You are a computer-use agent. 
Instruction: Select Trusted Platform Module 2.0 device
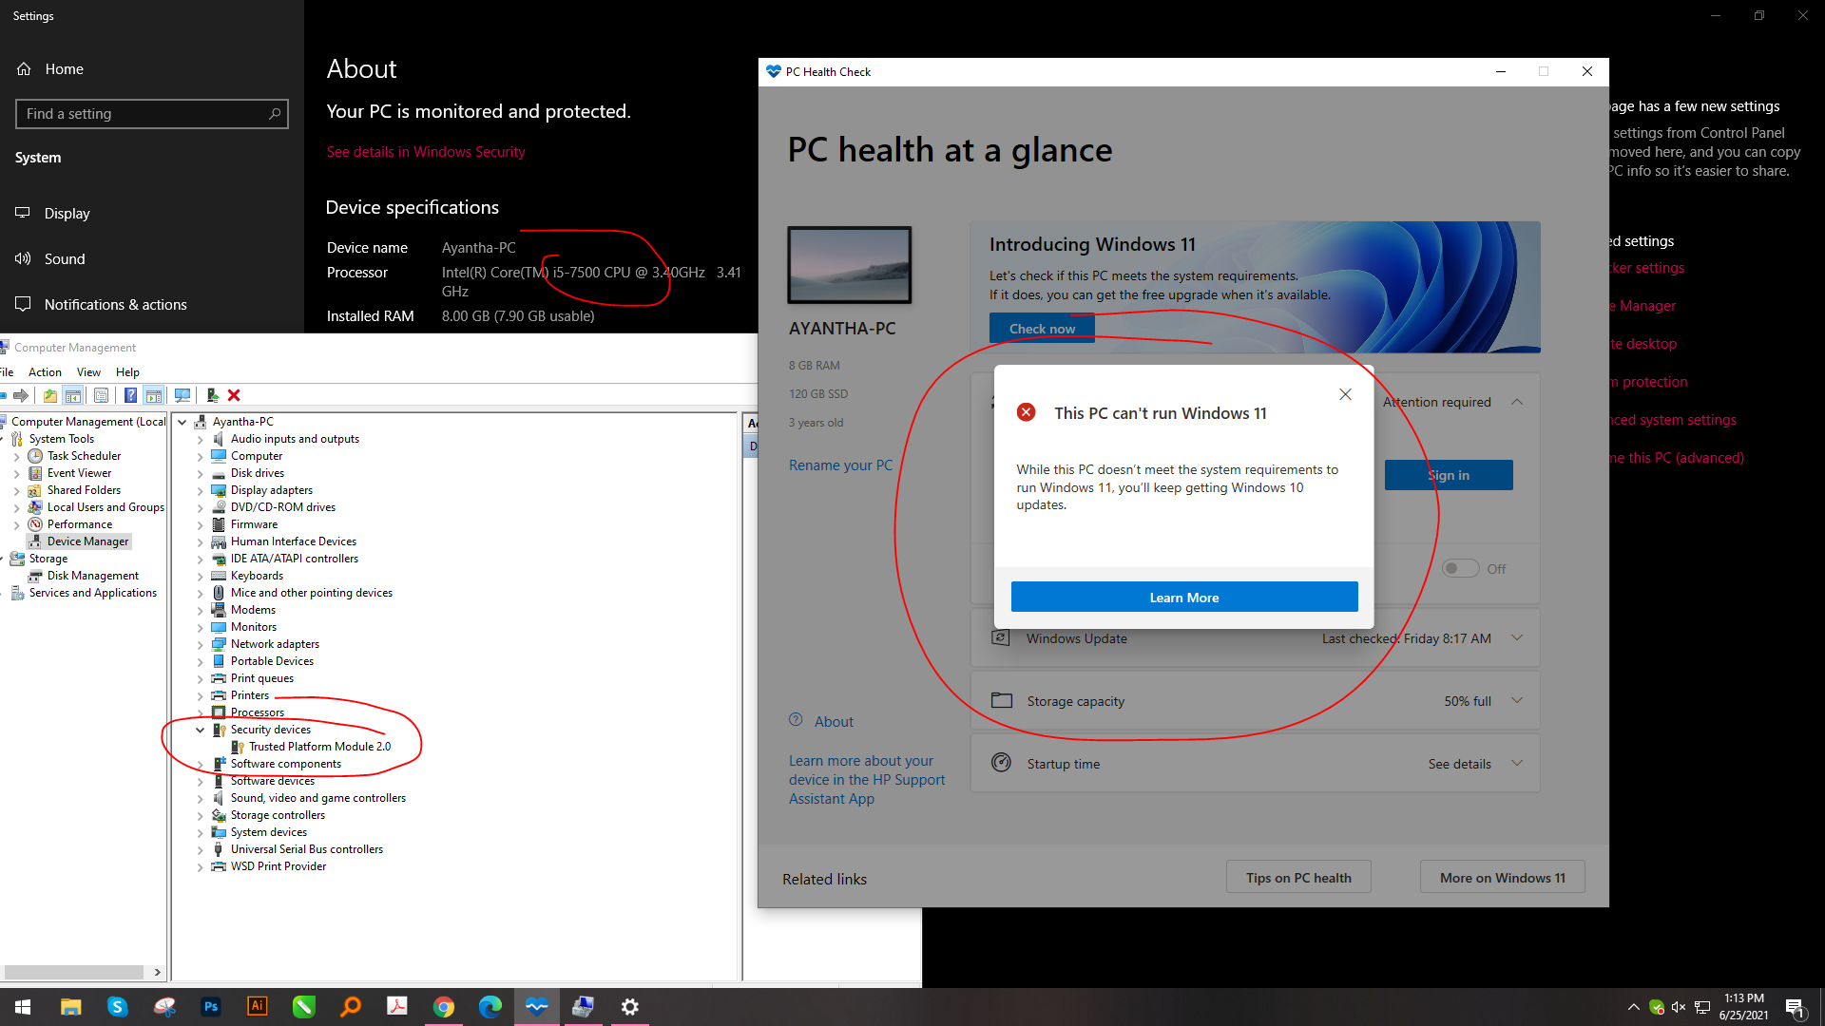[319, 747]
